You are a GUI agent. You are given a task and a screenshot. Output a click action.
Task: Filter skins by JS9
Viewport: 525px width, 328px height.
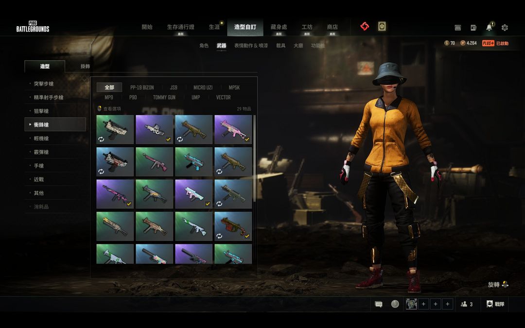coord(174,87)
